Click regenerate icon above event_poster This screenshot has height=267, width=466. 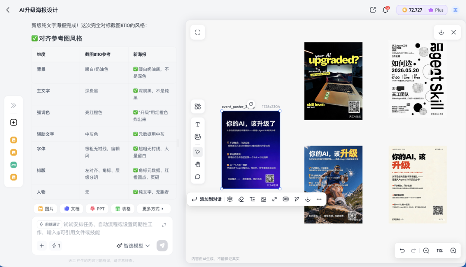pos(251,104)
